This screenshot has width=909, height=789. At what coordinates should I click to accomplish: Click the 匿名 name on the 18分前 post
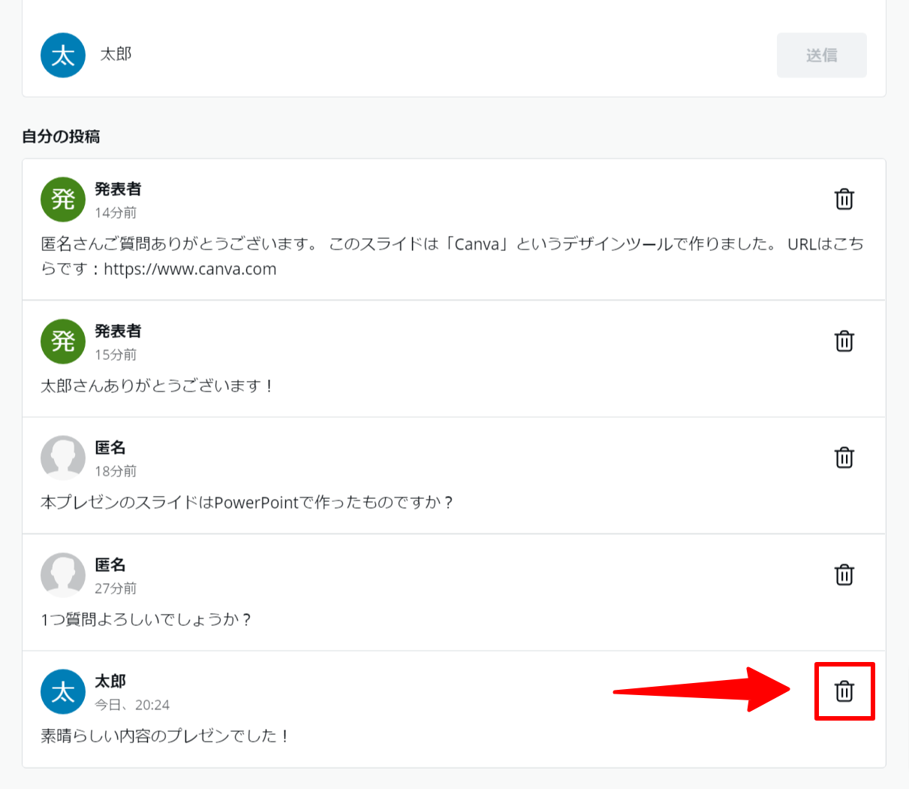coord(110,448)
